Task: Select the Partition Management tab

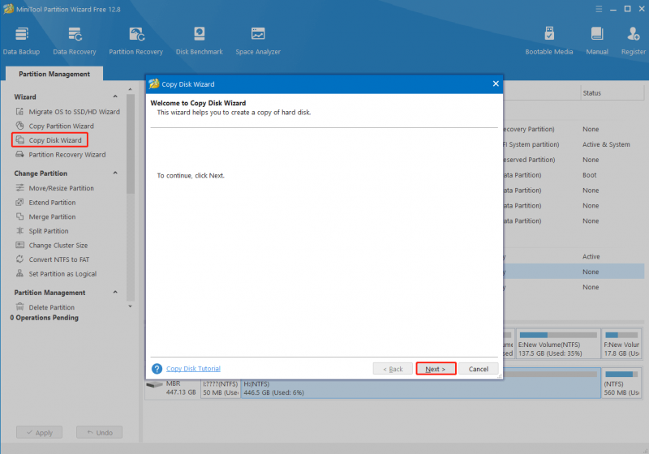Action: (x=54, y=74)
